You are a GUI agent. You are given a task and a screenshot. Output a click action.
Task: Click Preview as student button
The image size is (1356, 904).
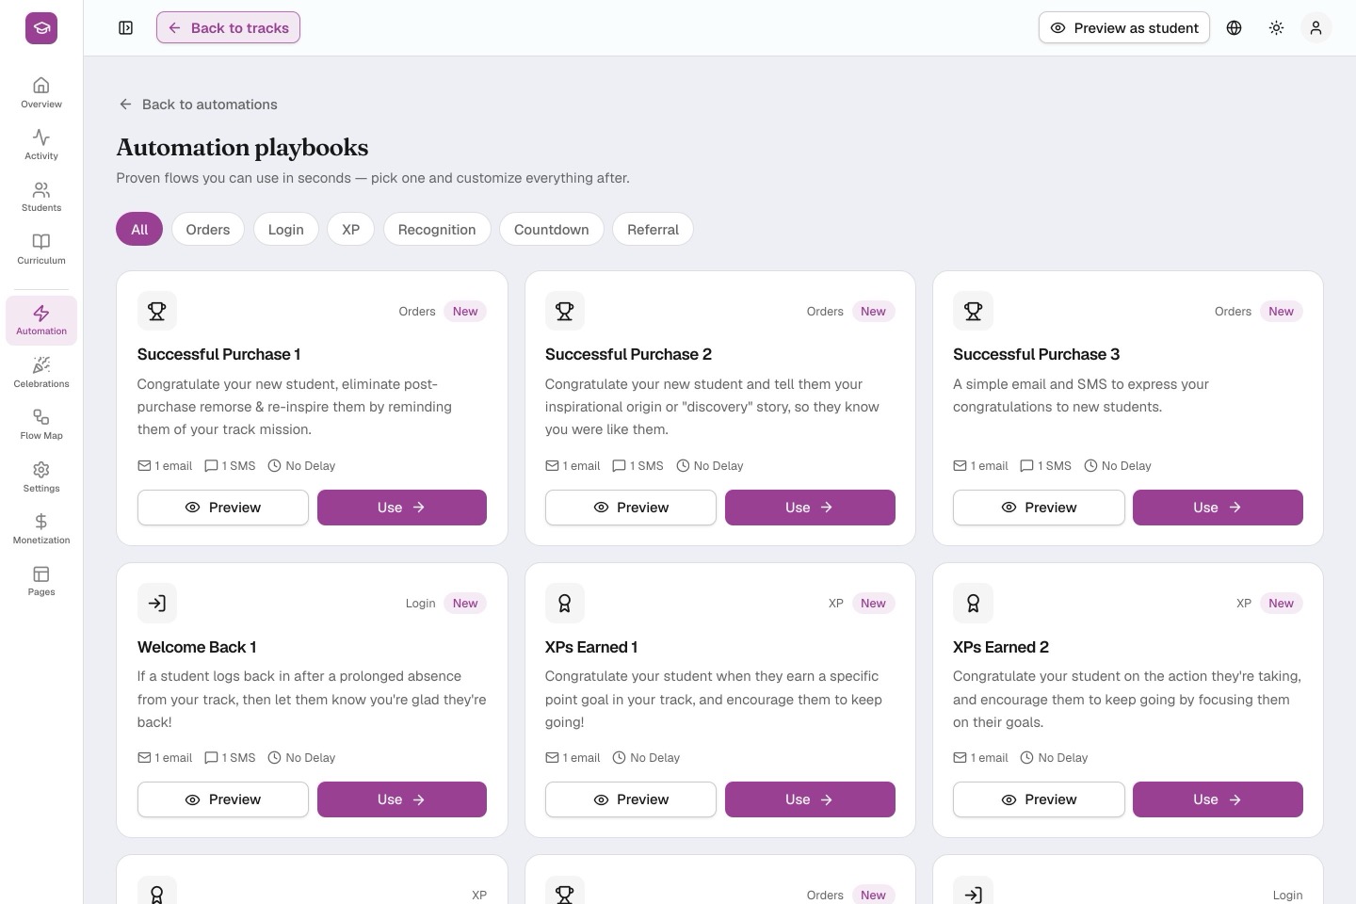point(1124,28)
